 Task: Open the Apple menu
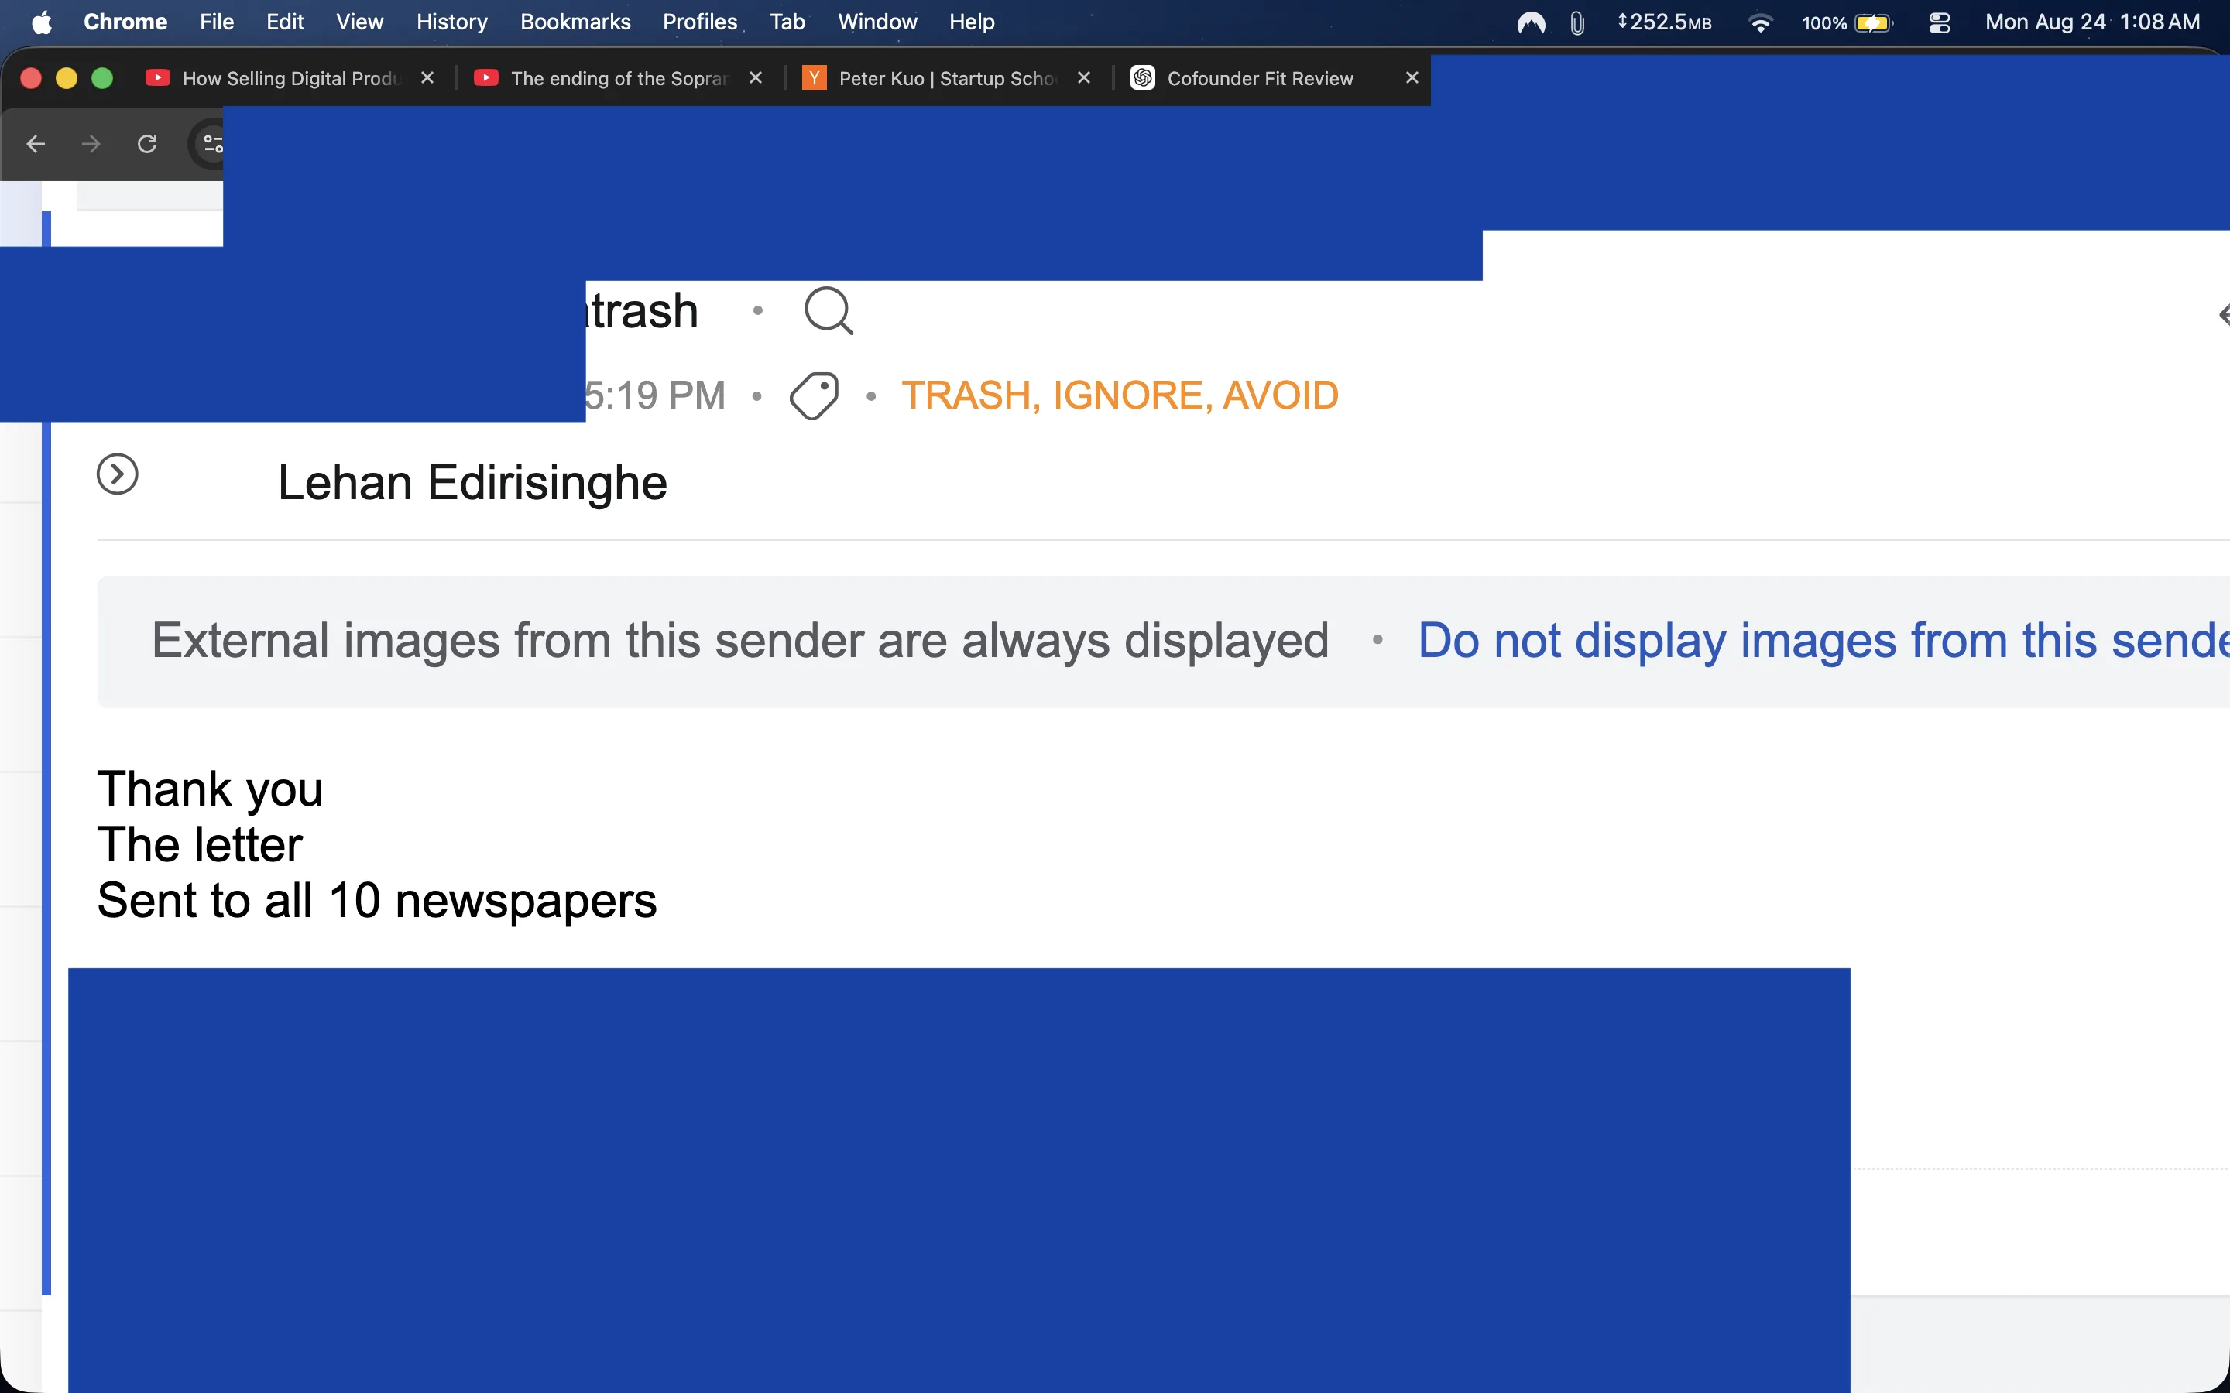tap(42, 22)
